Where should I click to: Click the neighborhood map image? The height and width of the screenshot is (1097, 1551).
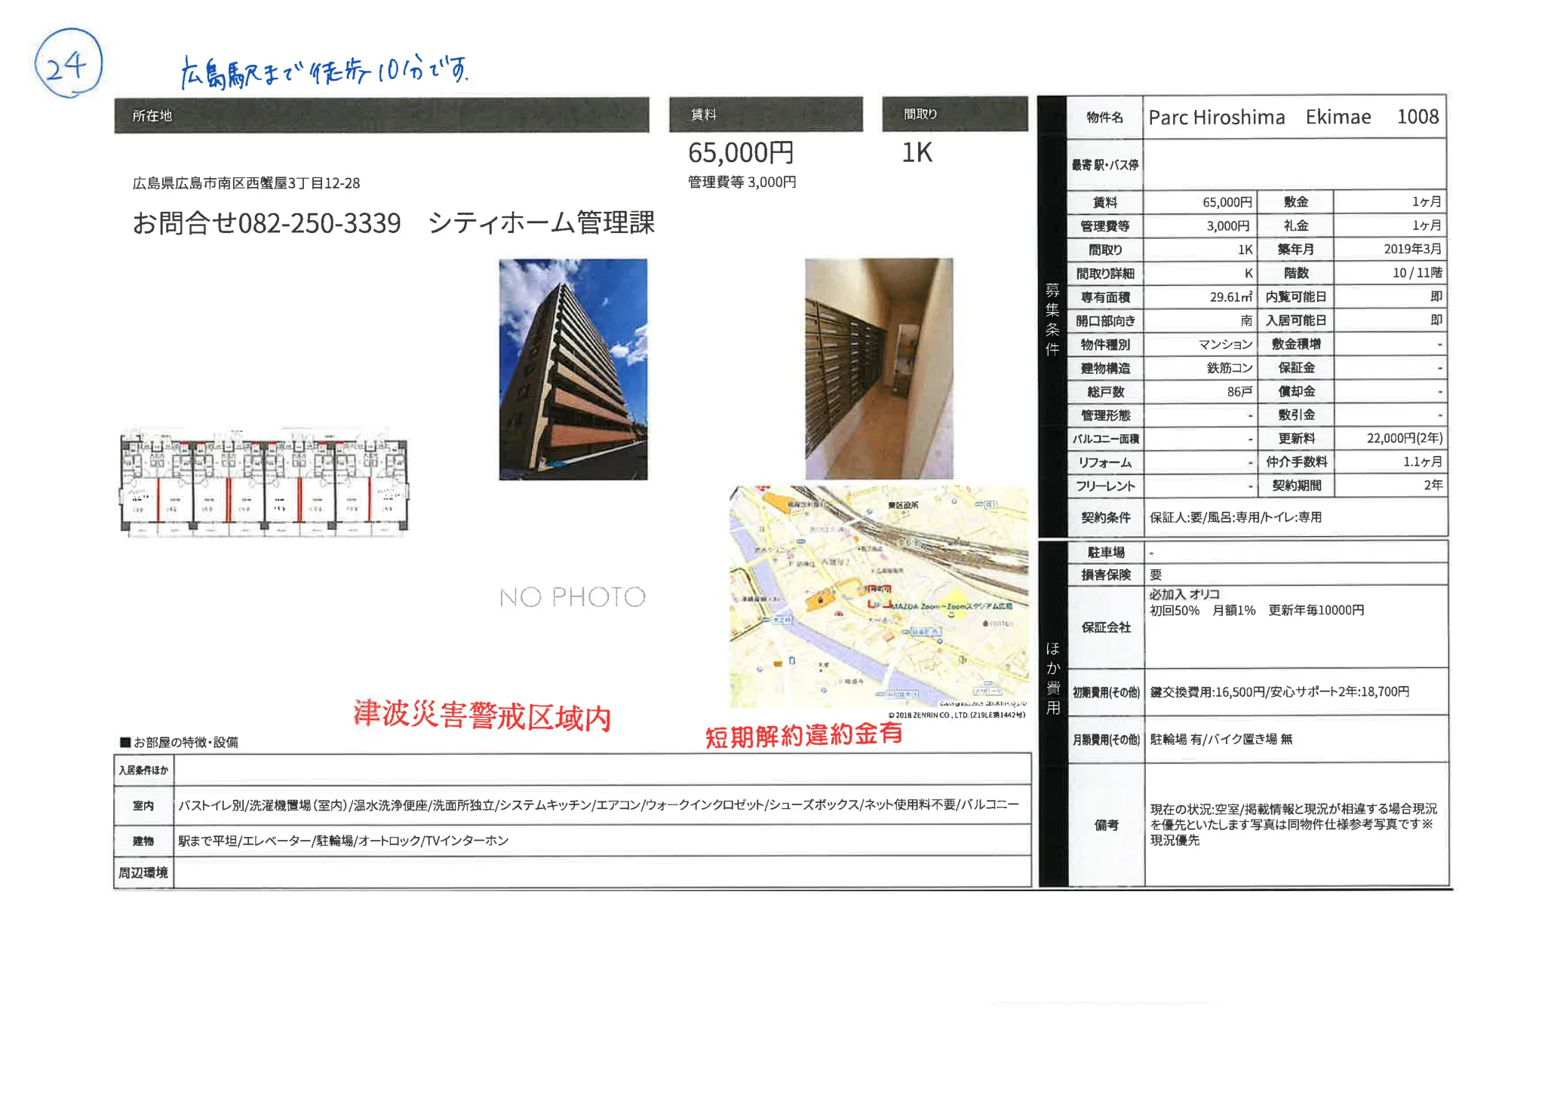click(x=879, y=596)
